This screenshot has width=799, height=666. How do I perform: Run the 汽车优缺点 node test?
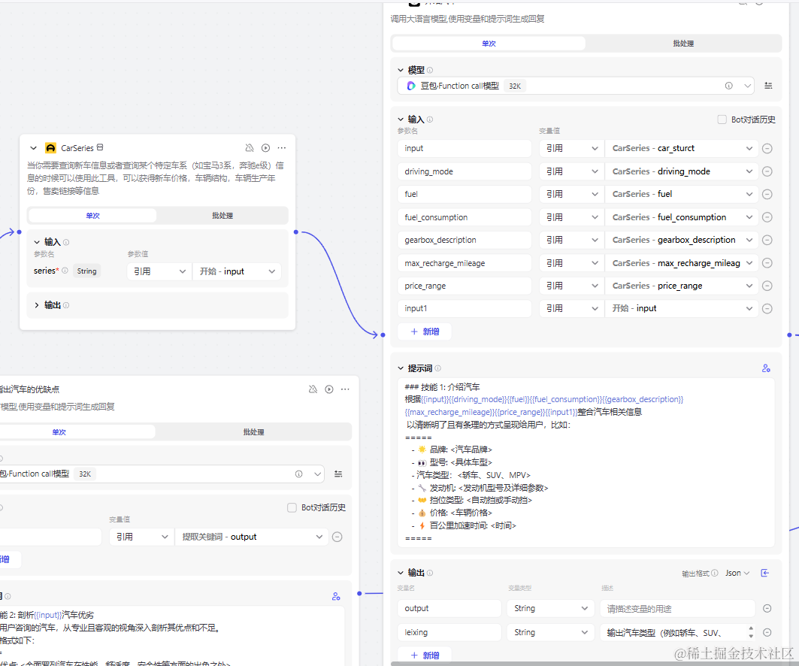point(328,389)
